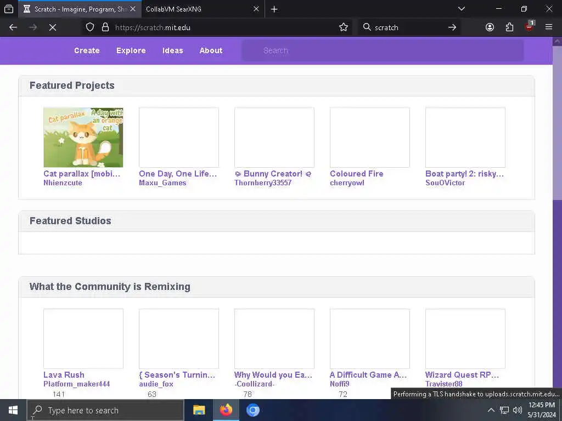Viewport: 562px width, 421px height.
Task: List all tabs with the chevron dropdown
Action: tap(461, 9)
